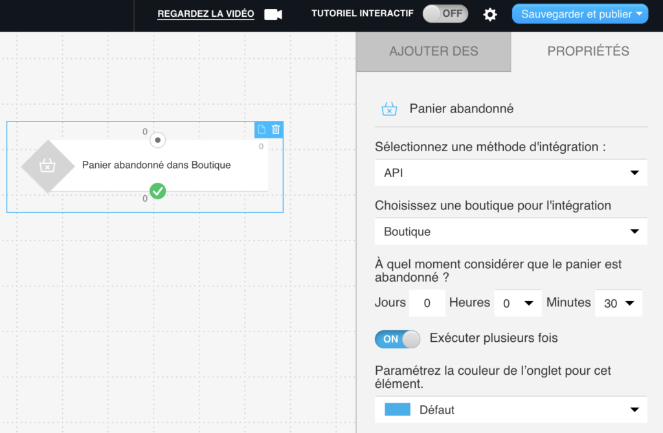
Task: Open the Minutes dropdown showing 30
Action: click(618, 303)
